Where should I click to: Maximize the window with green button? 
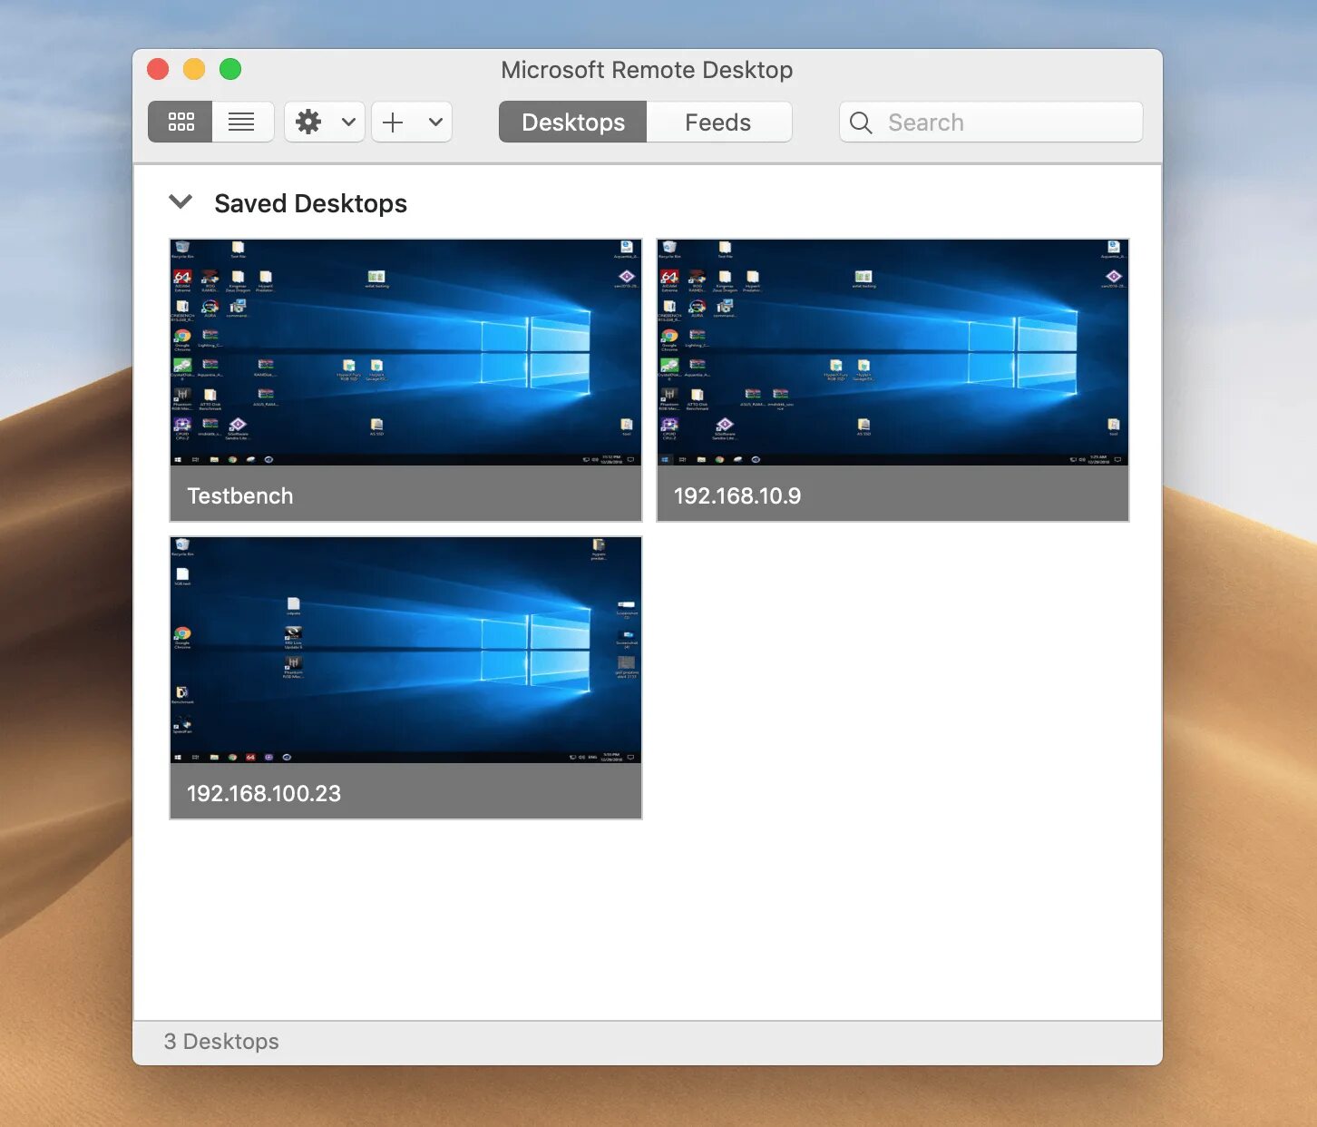pos(230,69)
